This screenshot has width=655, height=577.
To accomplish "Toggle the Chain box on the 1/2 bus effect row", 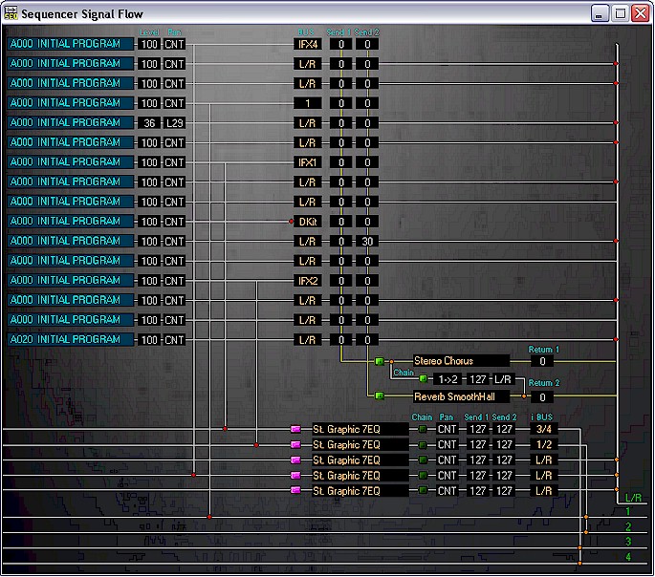I will point(423,445).
